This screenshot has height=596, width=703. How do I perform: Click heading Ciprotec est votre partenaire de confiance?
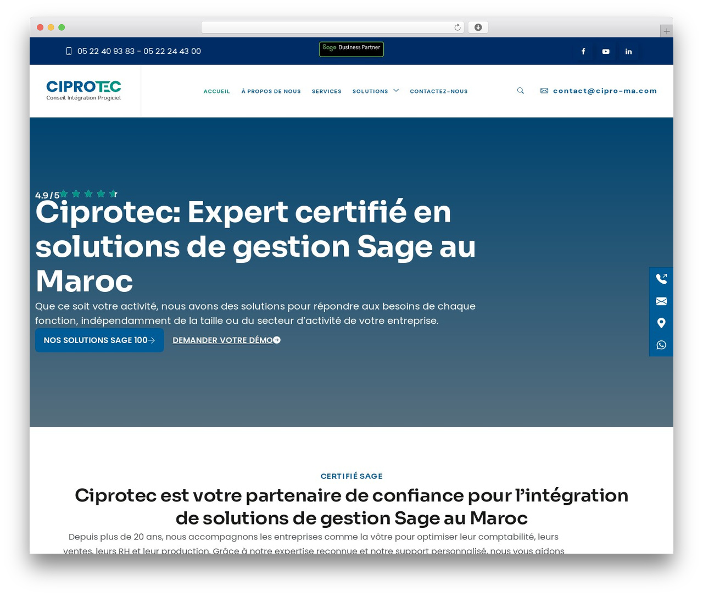(x=351, y=506)
